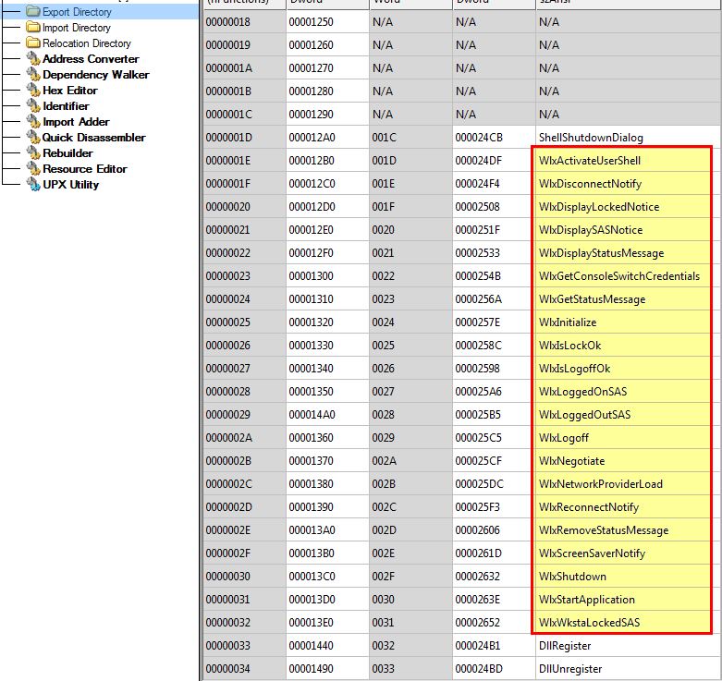Click the Hex Editor tool icon
Viewport: 722px width, 681px height.
click(x=33, y=90)
